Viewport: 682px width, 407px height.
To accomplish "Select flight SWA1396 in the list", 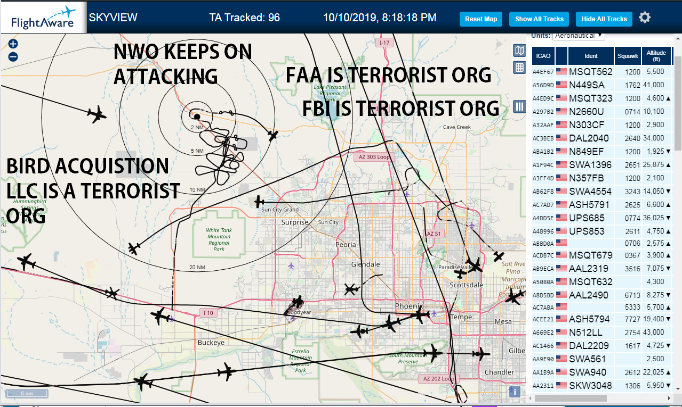I will (x=601, y=165).
